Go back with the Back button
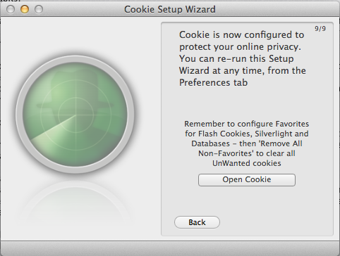Image resolution: width=340 pixels, height=256 pixels. 197,222
